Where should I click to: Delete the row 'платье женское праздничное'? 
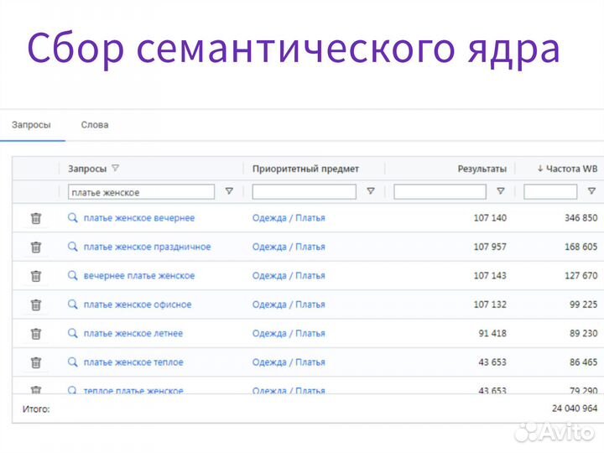(x=36, y=247)
